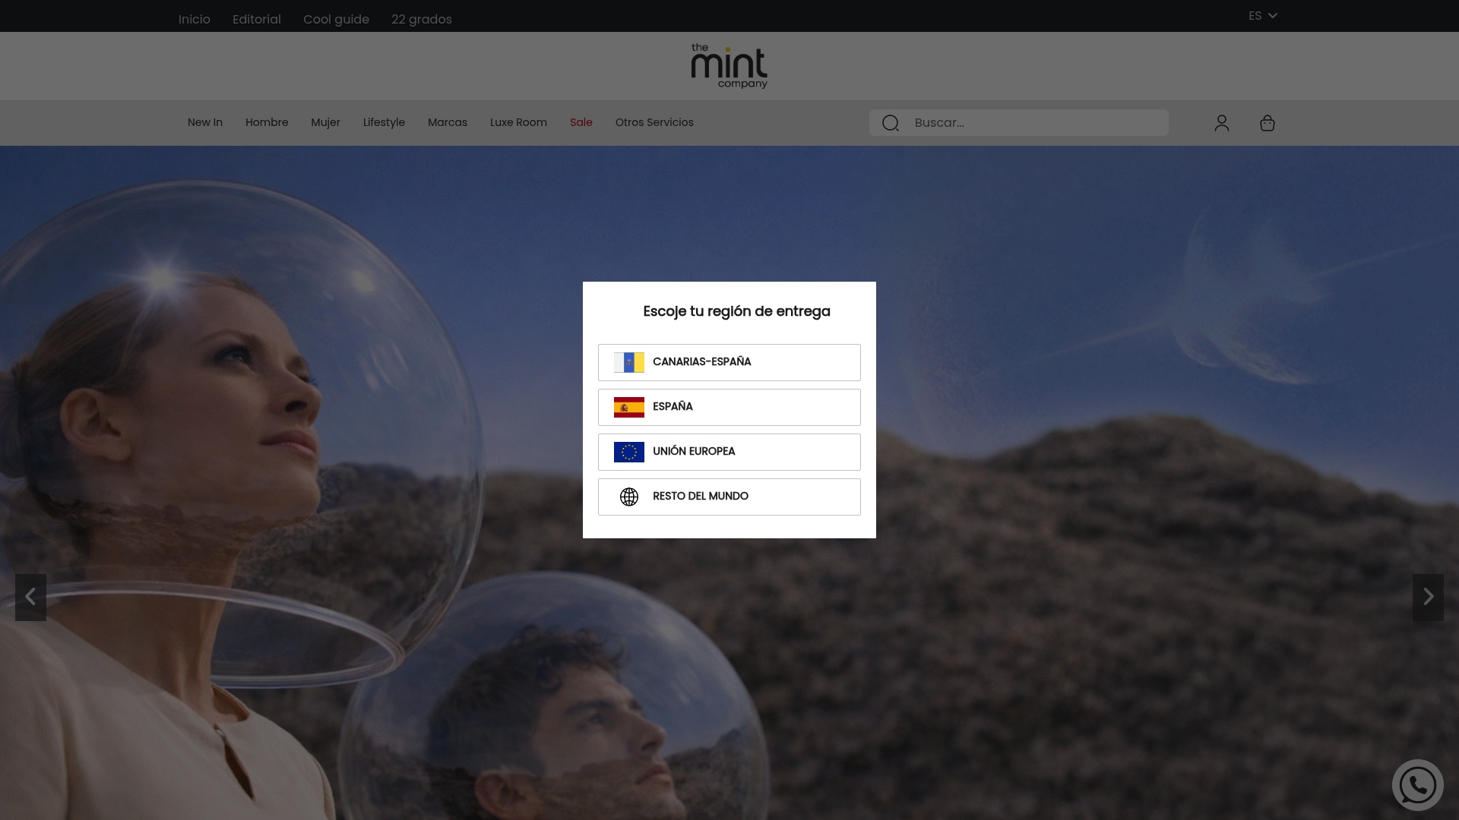The width and height of the screenshot is (1459, 820).
Task: Select CANARIAS-ESPAÑA delivery region
Action: pos(729,362)
